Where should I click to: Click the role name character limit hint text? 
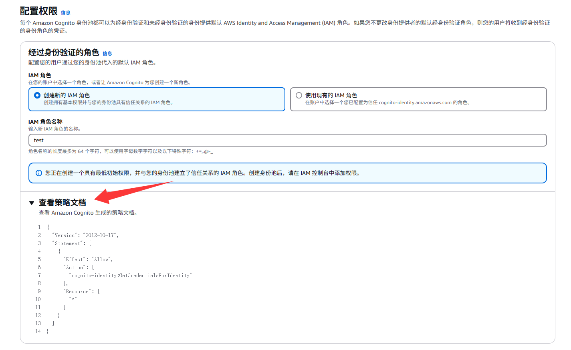[120, 151]
